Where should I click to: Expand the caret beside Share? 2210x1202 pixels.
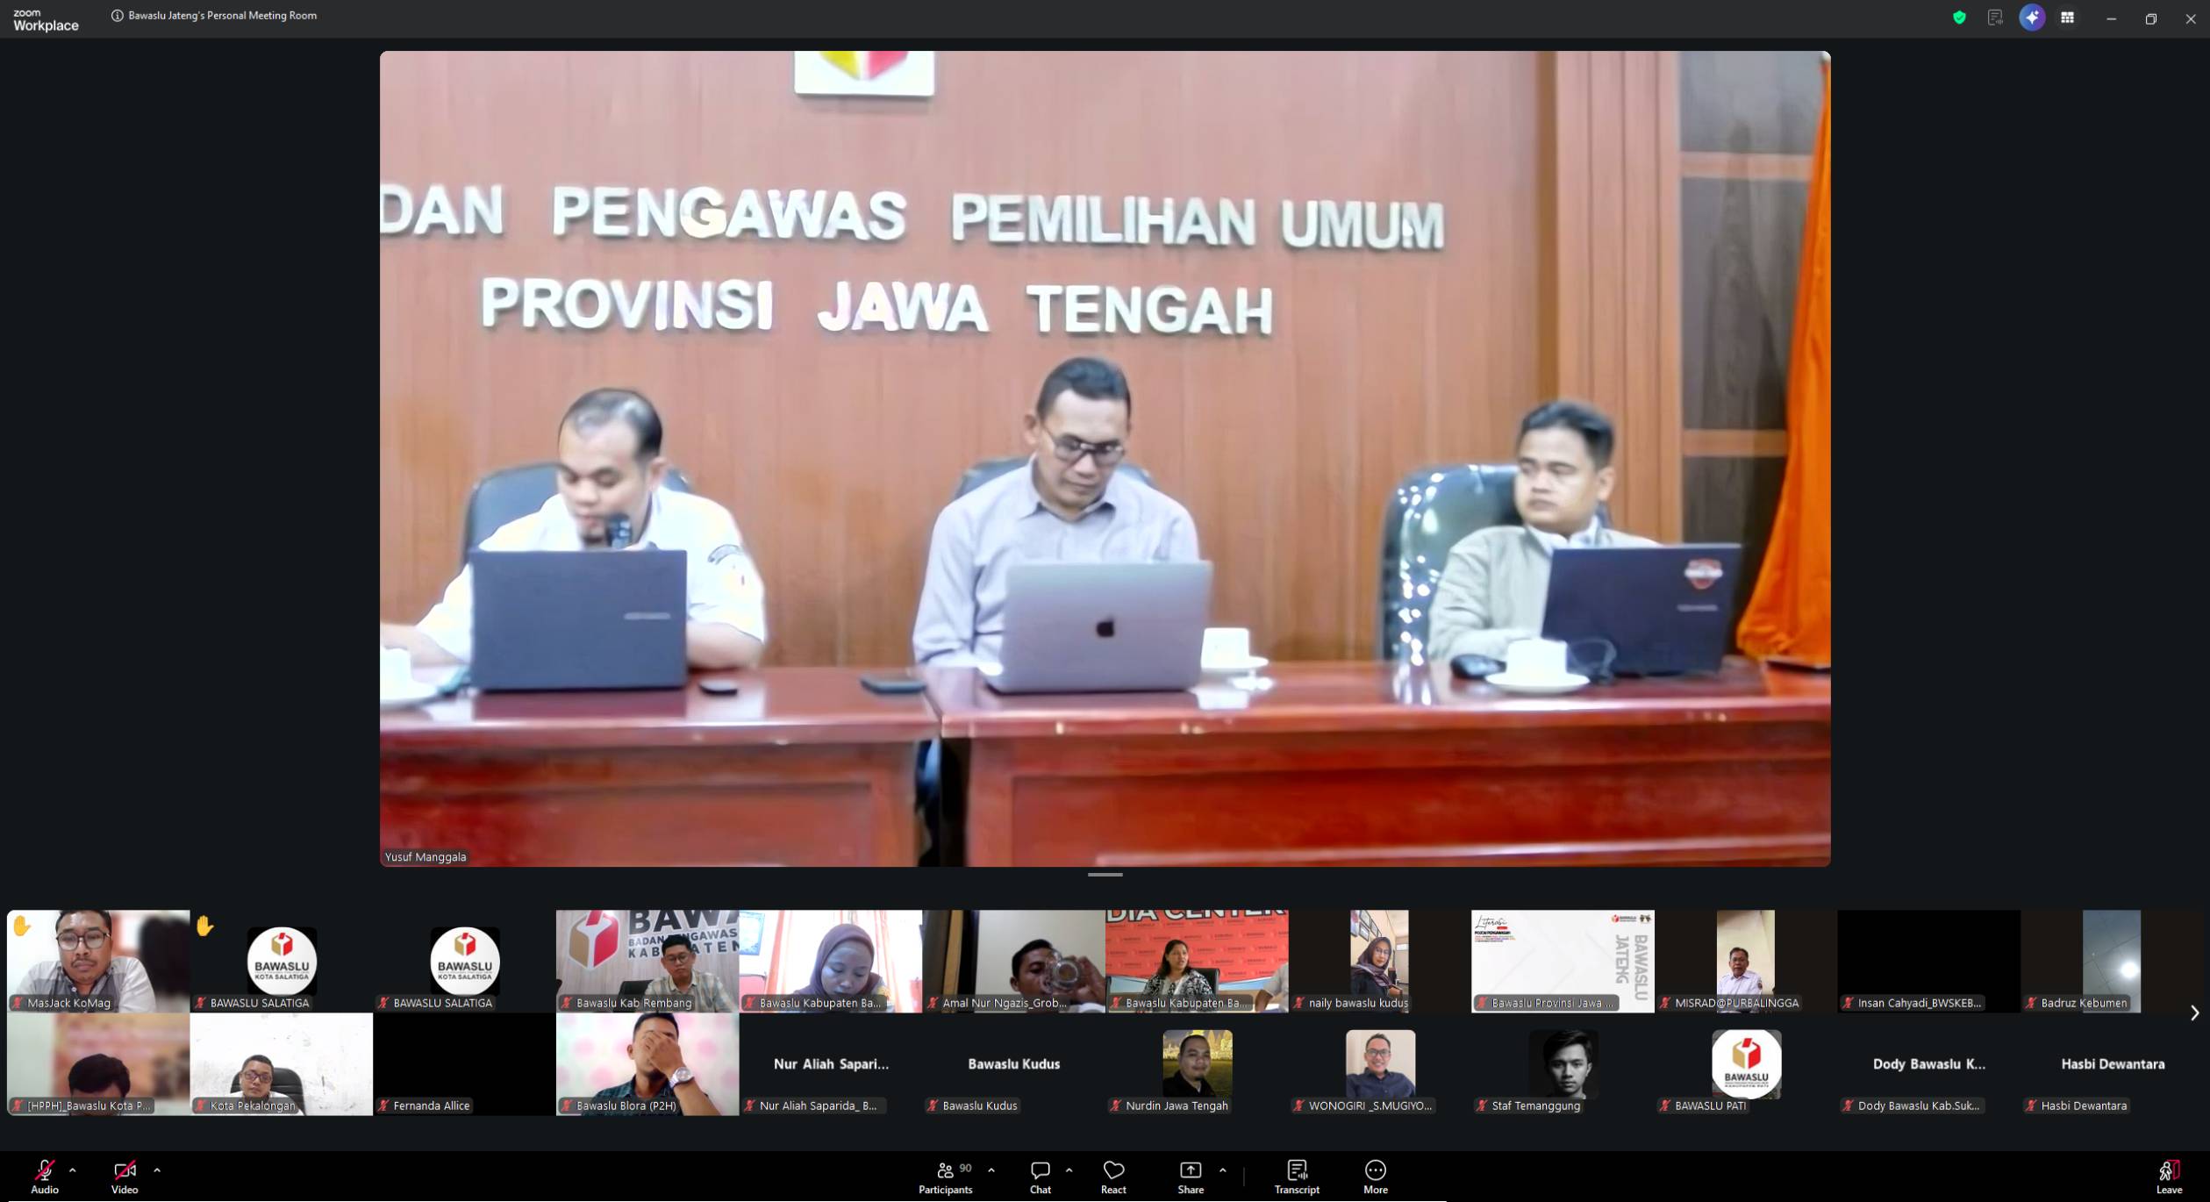pos(1222,1170)
